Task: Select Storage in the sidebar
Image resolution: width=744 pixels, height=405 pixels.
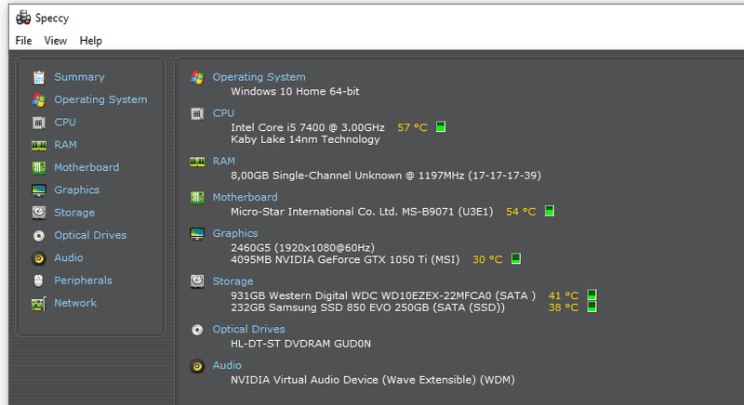Action: [74, 213]
